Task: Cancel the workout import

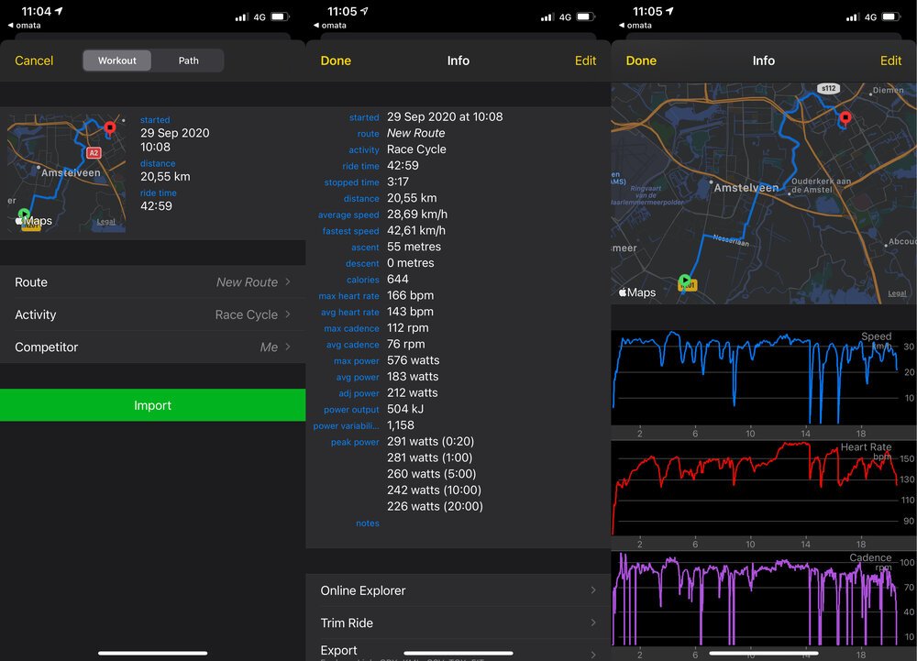Action: point(34,61)
